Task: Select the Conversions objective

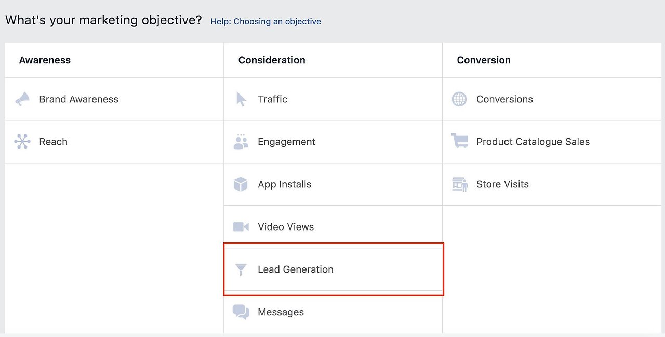Action: [x=505, y=99]
